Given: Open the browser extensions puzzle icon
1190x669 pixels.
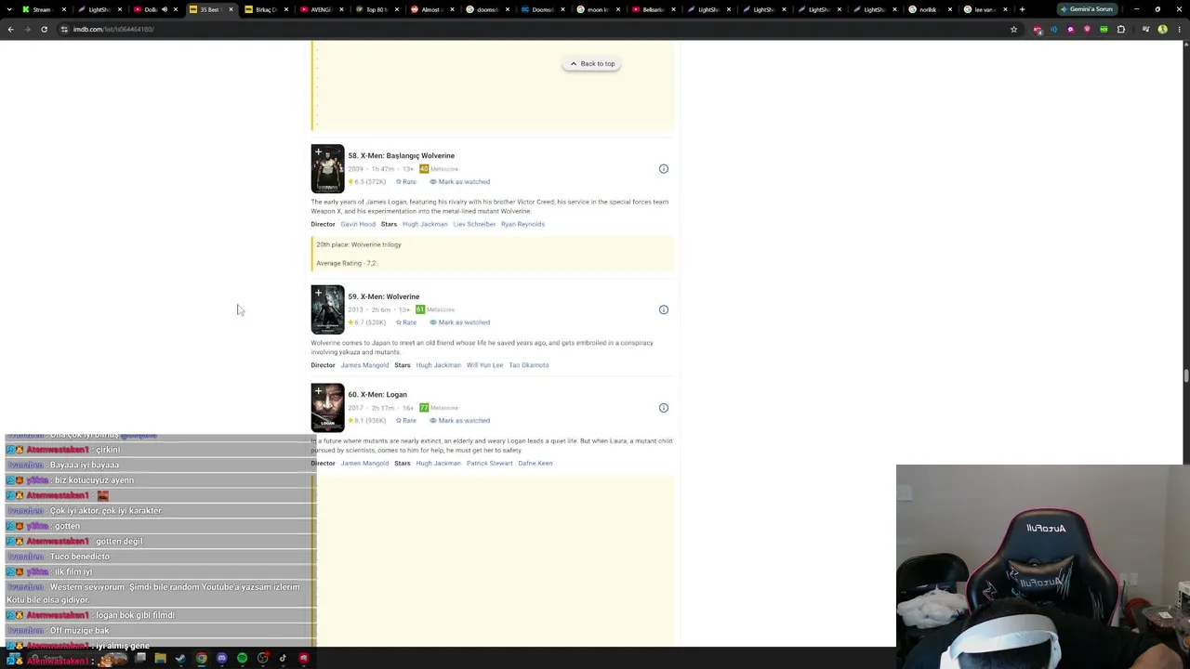Looking at the screenshot, I should coord(1120,29).
